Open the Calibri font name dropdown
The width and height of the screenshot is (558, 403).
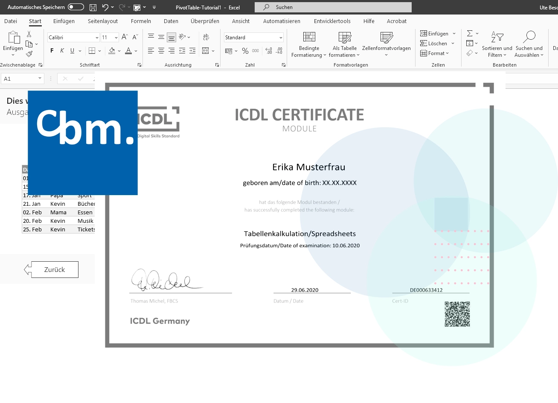click(x=97, y=38)
